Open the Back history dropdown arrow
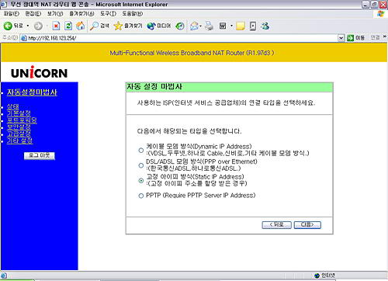The image size is (388, 281). [x=28, y=26]
